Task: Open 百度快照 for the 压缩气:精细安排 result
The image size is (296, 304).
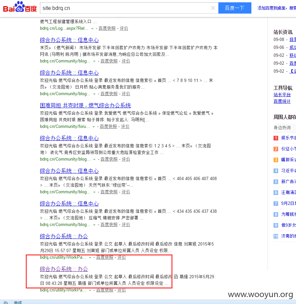Action: pyautogui.click(x=109, y=225)
